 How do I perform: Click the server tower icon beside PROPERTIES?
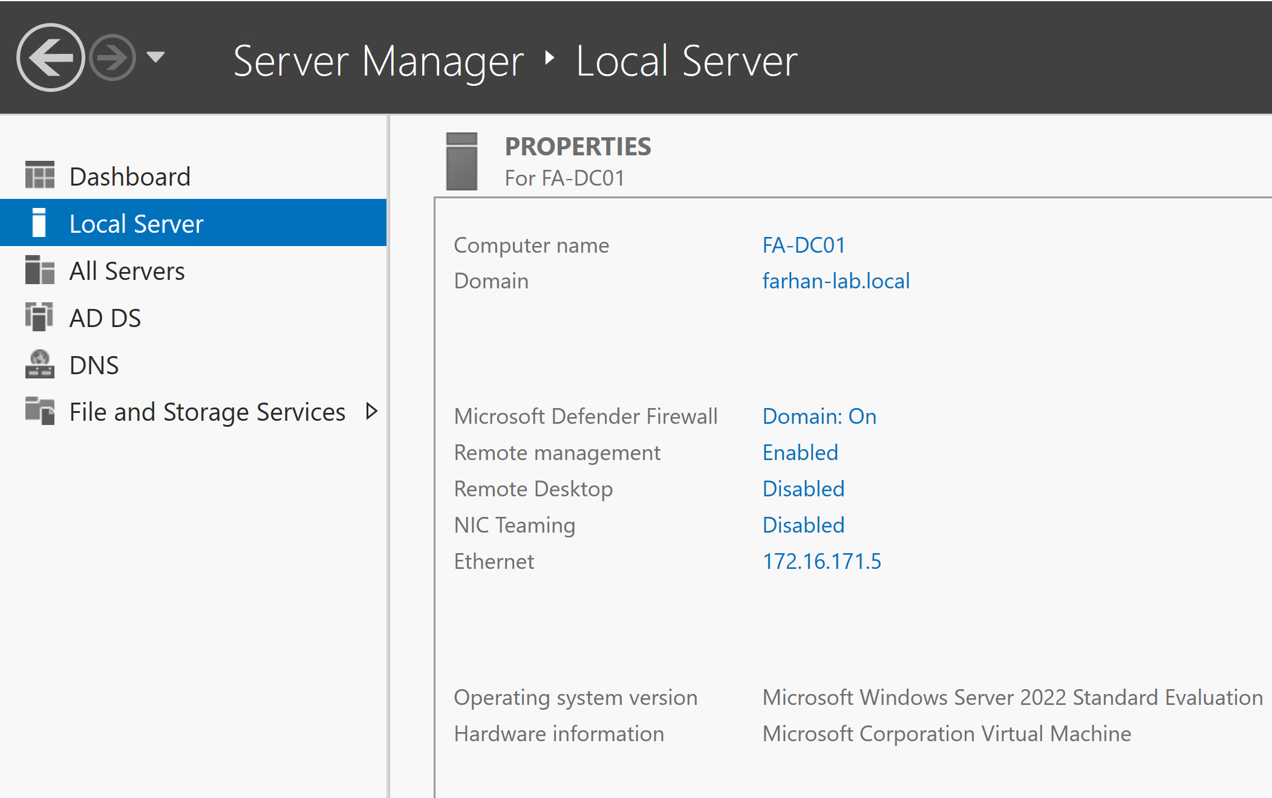462,161
